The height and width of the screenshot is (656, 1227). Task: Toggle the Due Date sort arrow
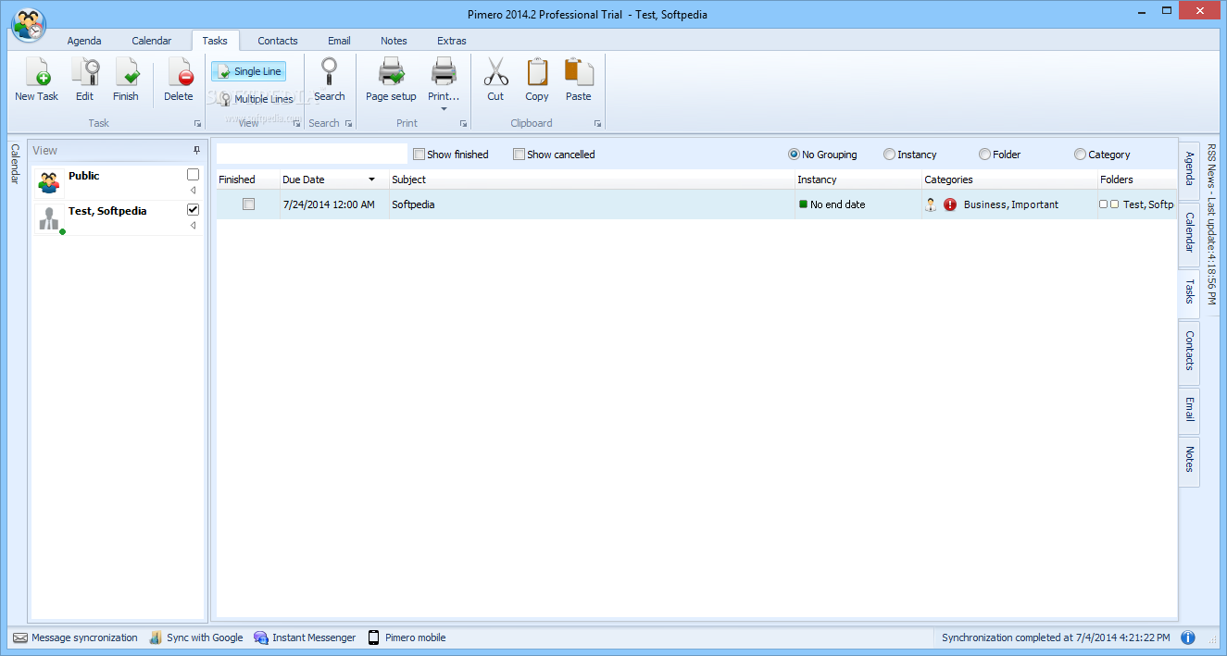click(x=372, y=179)
